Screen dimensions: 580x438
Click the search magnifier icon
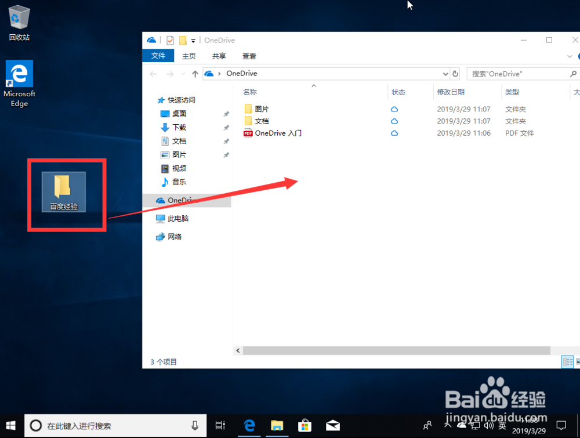point(573,74)
